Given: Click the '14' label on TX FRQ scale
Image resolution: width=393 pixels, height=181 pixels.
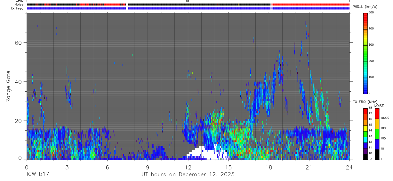Looking at the screenshot, I should tap(371, 130).
